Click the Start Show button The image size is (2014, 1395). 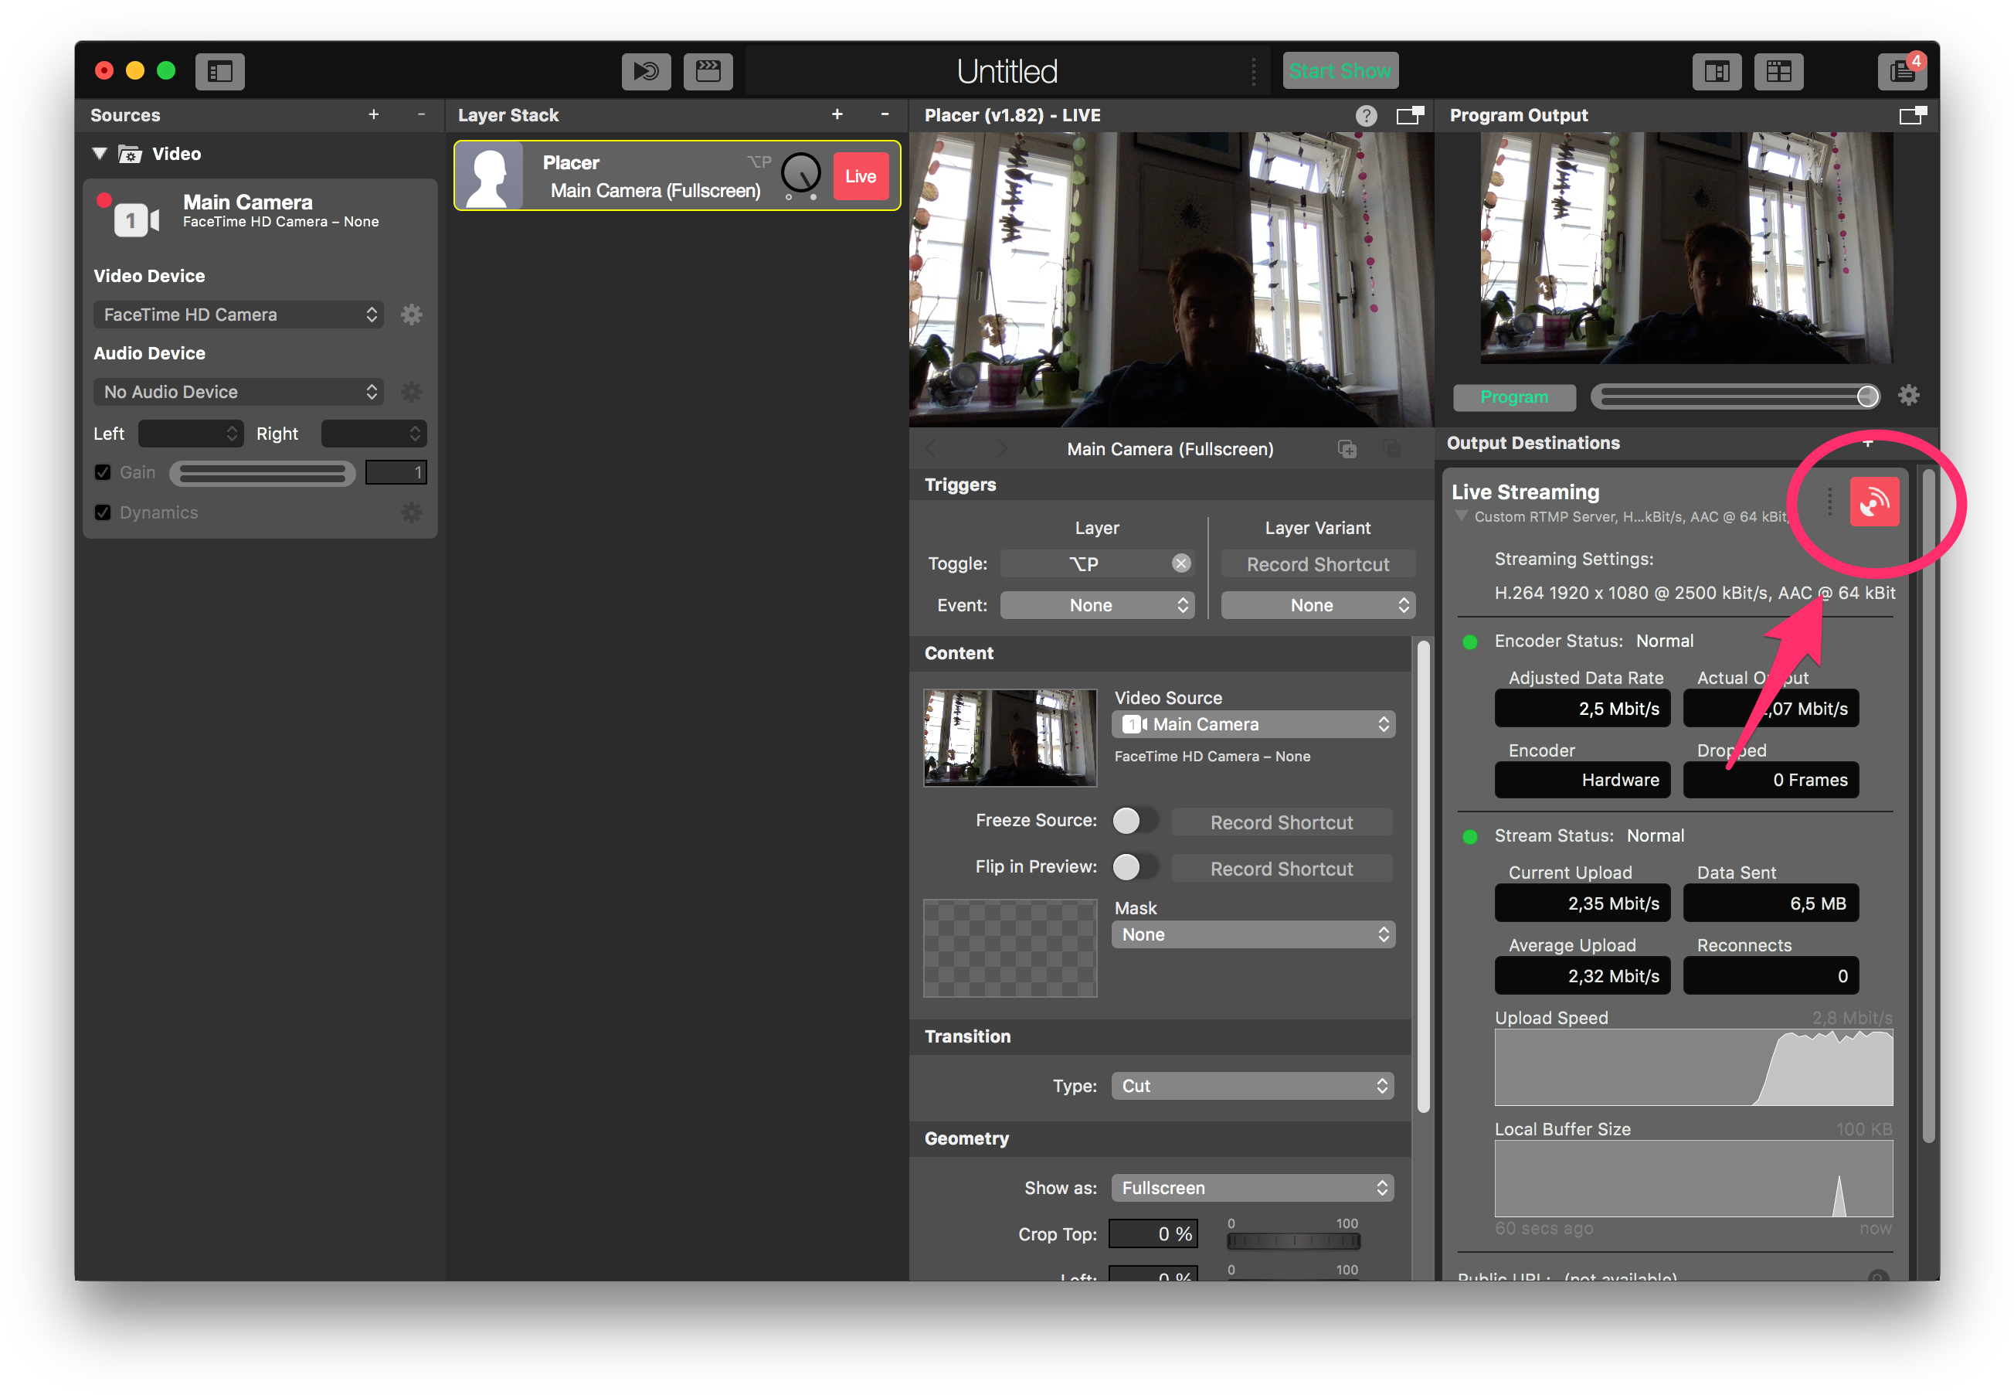(x=1340, y=72)
